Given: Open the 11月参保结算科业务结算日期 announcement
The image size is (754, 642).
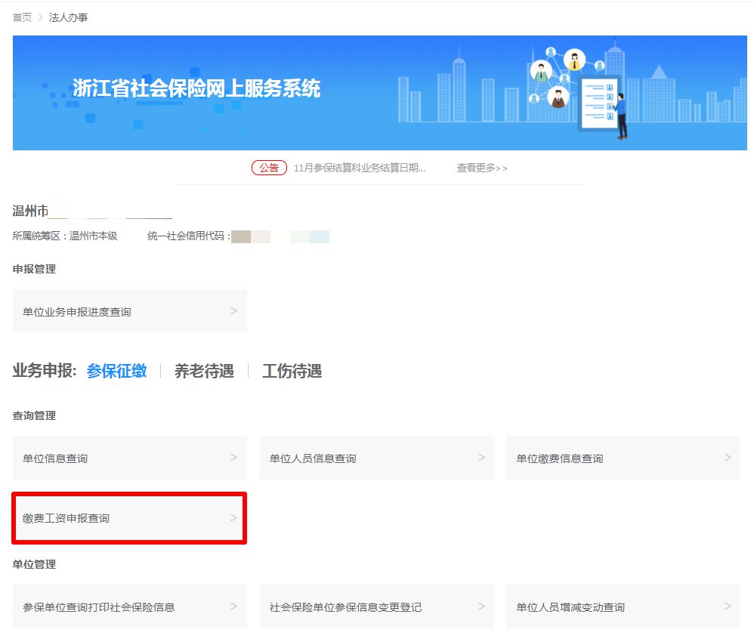Looking at the screenshot, I should tap(359, 168).
